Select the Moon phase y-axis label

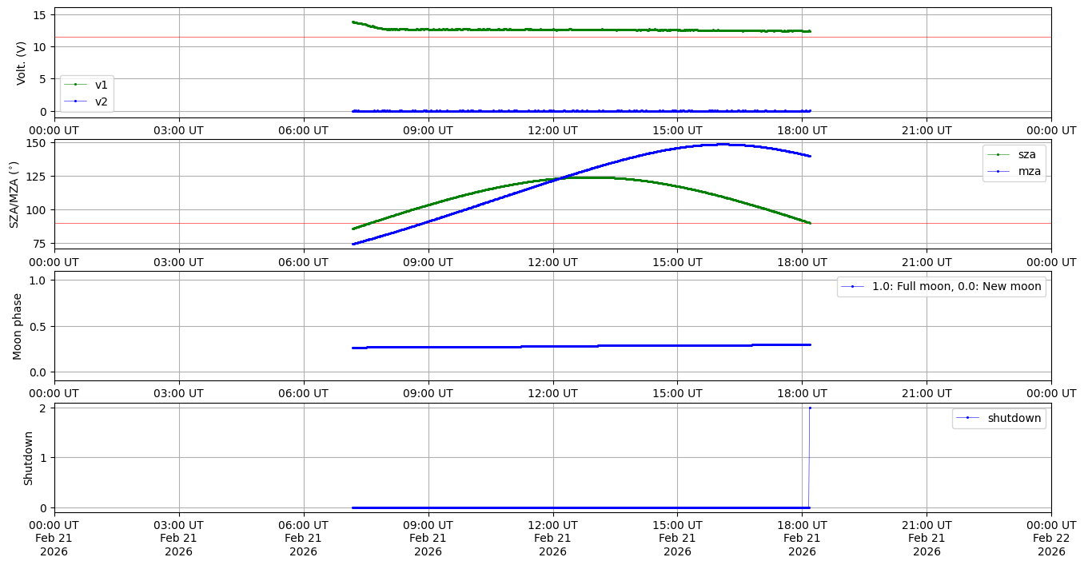click(18, 326)
